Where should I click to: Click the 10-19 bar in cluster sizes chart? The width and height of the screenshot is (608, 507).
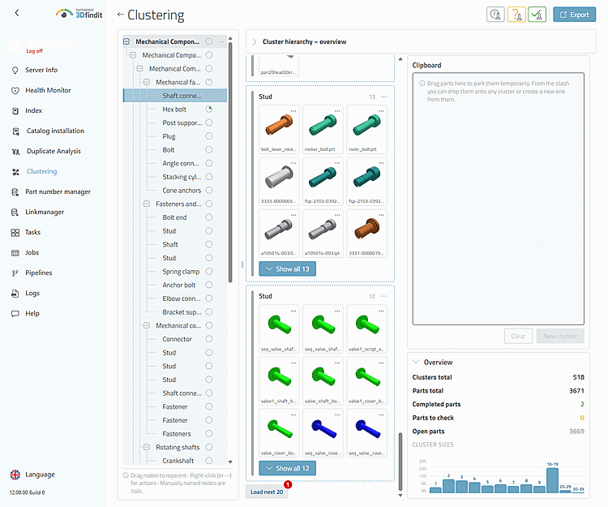(x=552, y=480)
